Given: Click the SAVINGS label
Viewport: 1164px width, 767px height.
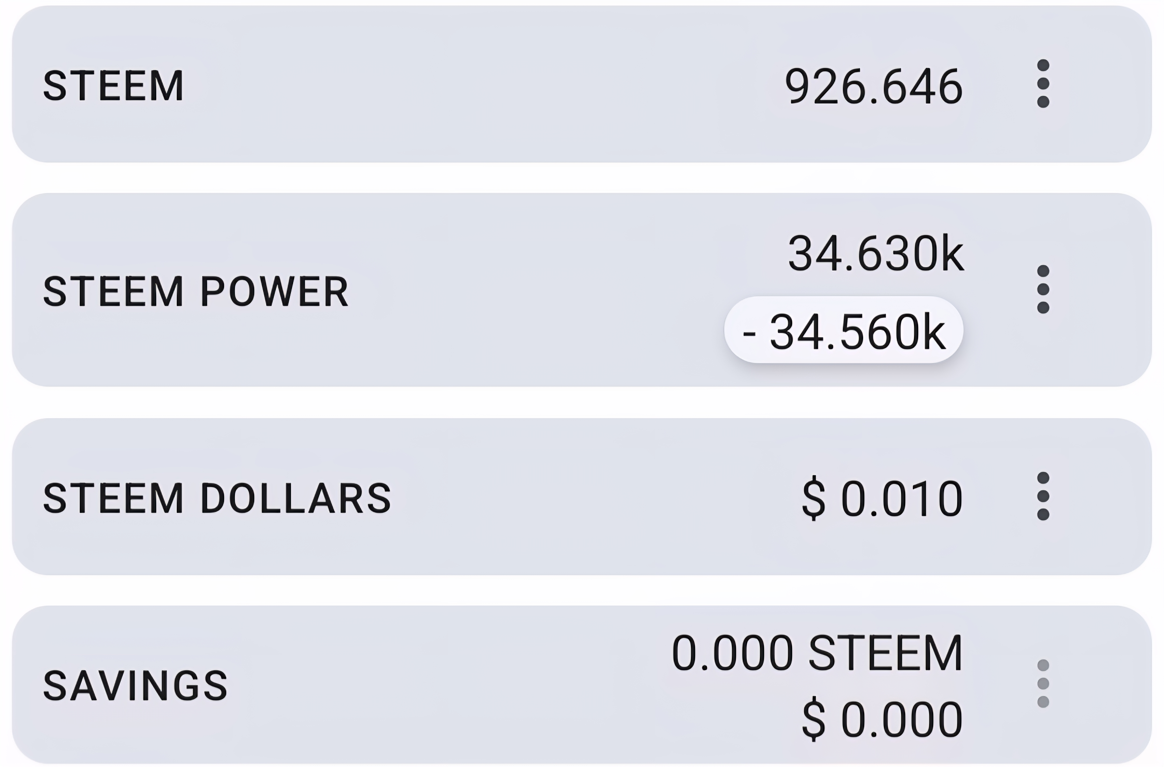Looking at the screenshot, I should pos(136,686).
